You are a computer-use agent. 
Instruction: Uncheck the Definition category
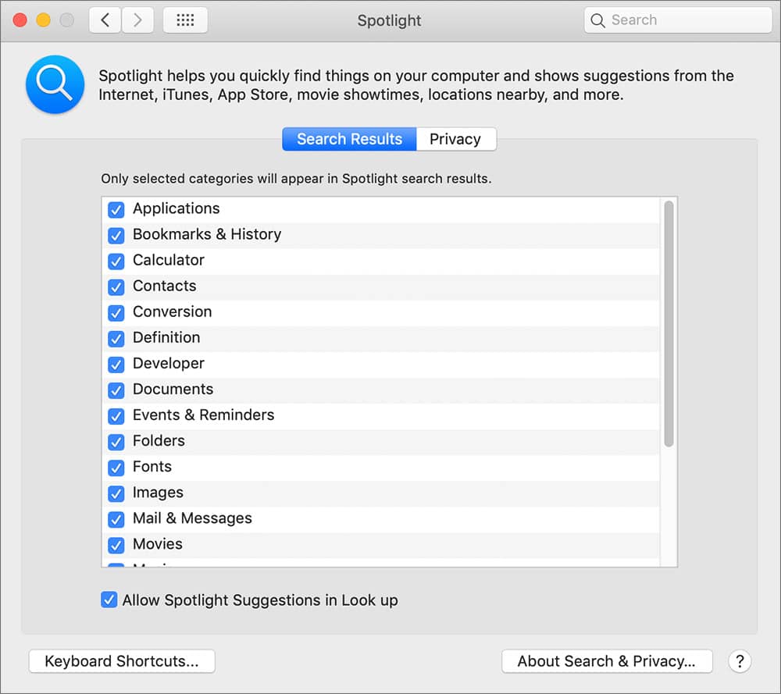click(116, 338)
